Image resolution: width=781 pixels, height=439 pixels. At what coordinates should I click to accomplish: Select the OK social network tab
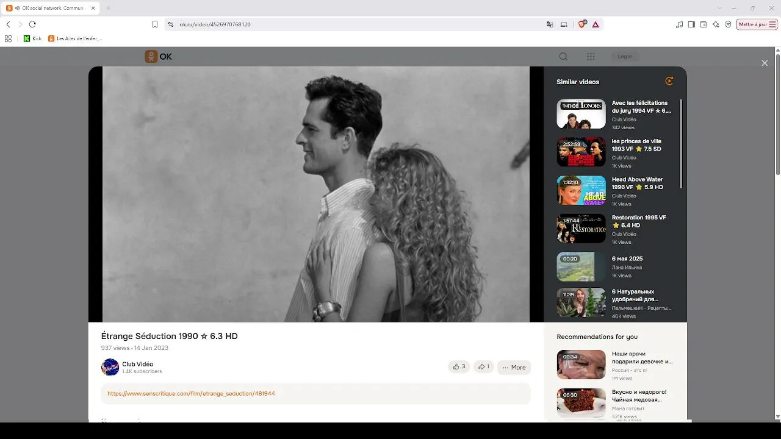pyautogui.click(x=51, y=8)
